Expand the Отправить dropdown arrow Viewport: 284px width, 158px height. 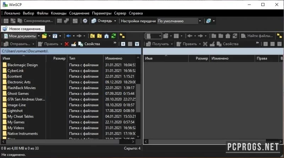[33, 44]
